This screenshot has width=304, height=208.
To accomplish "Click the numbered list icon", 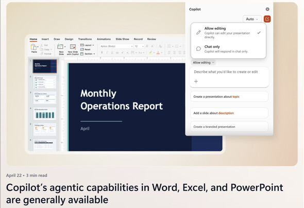I will point(177,46).
